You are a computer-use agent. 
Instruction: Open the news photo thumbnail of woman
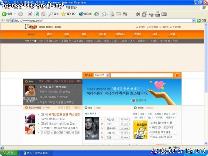click(30, 91)
